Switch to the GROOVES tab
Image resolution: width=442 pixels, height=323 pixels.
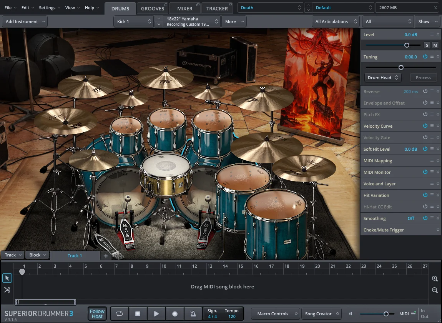153,8
